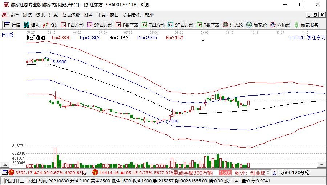Click the 602848 volume scale label

pyautogui.click(x=19, y=153)
